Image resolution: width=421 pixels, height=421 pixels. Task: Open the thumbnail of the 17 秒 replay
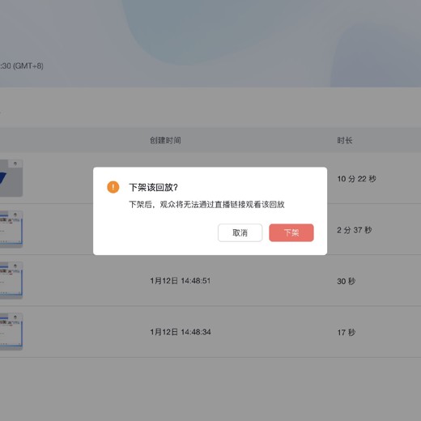(x=11, y=331)
